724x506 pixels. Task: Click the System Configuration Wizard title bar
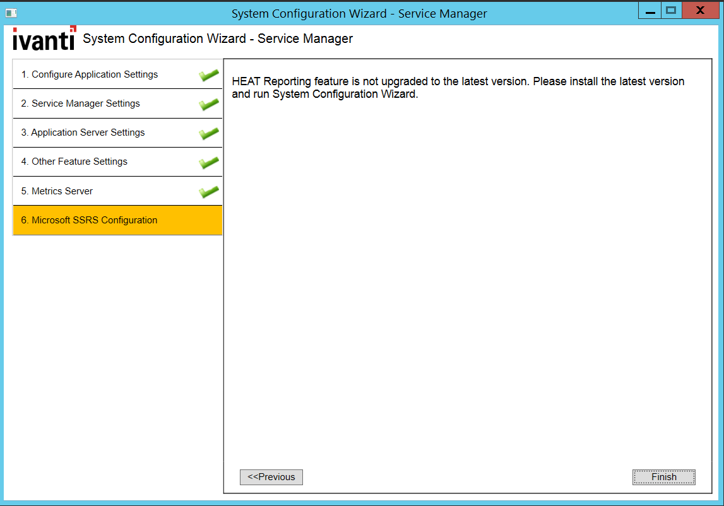(x=362, y=13)
